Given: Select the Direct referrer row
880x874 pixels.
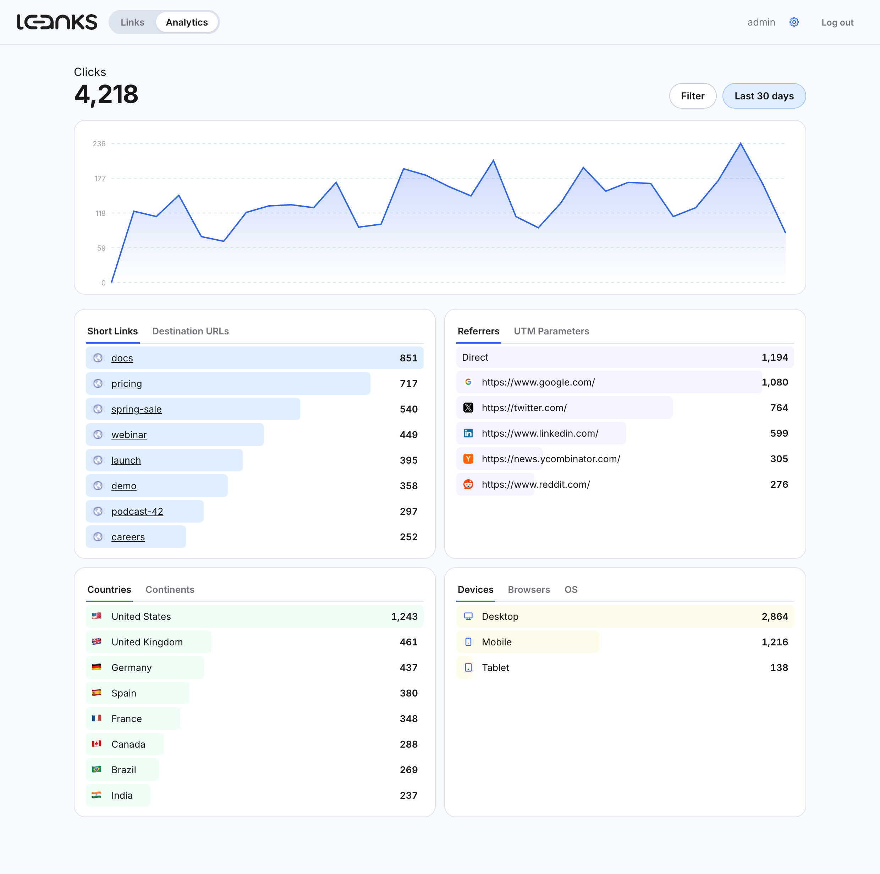Looking at the screenshot, I should (x=625, y=357).
